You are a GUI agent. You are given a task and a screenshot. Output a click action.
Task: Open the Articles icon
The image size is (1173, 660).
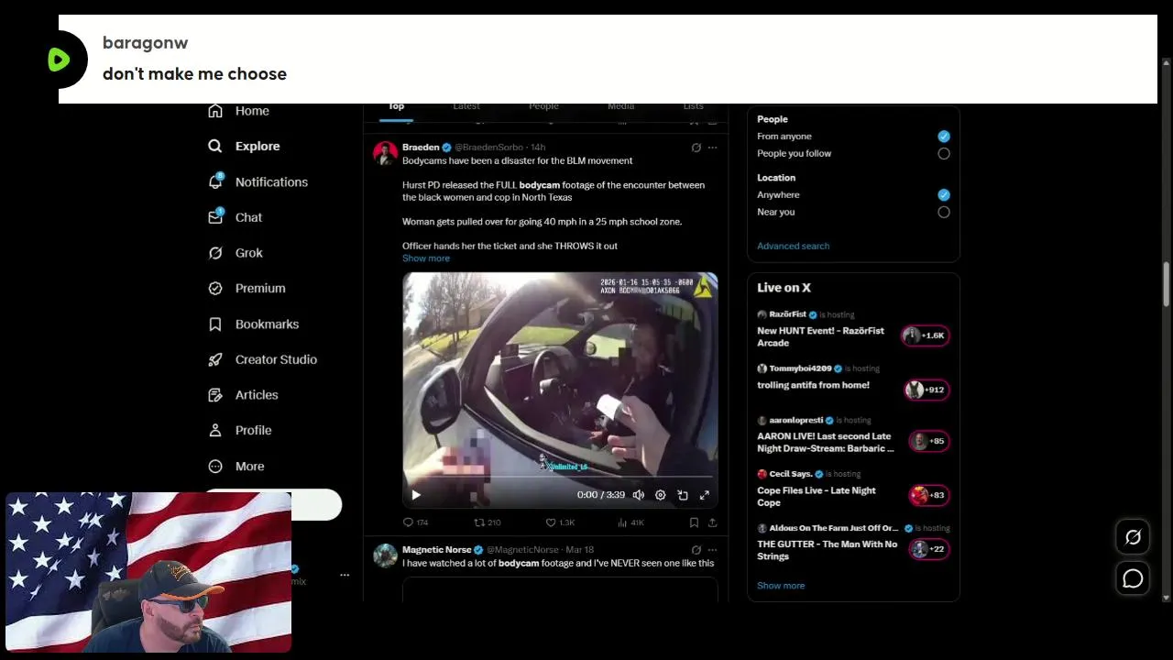click(215, 395)
